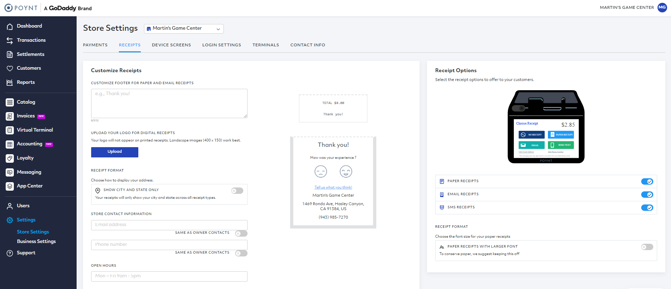This screenshot has height=289, width=671.
Task: Click the 'new' badge next to Invoices
Action: click(41, 116)
